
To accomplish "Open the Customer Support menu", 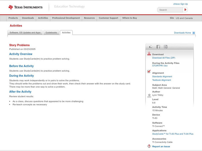I will coord(108,18).
